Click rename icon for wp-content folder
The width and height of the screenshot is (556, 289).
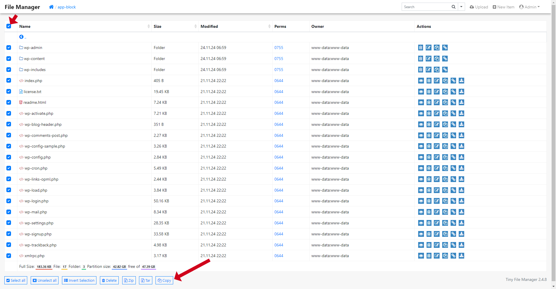point(429,59)
